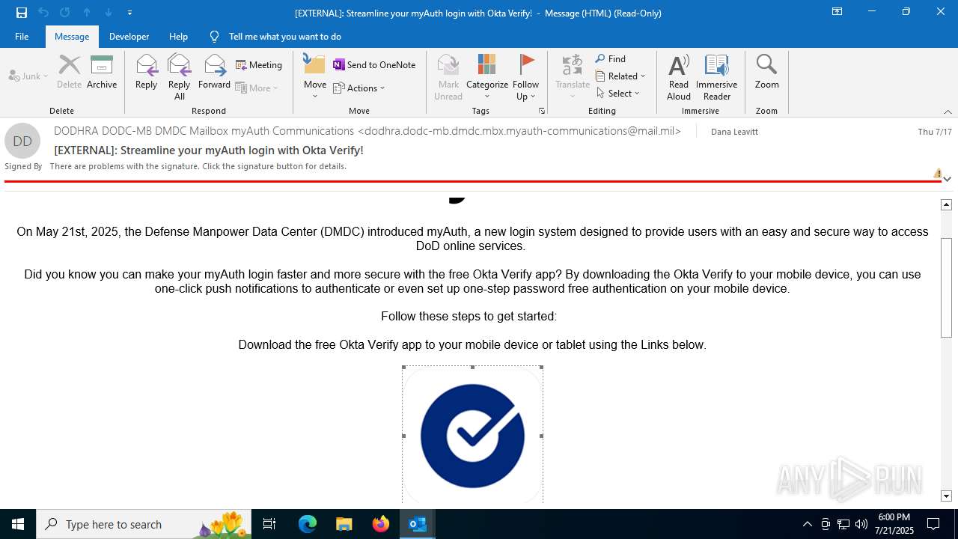
Task: Open File Explorer from the taskbar
Action: click(x=344, y=524)
